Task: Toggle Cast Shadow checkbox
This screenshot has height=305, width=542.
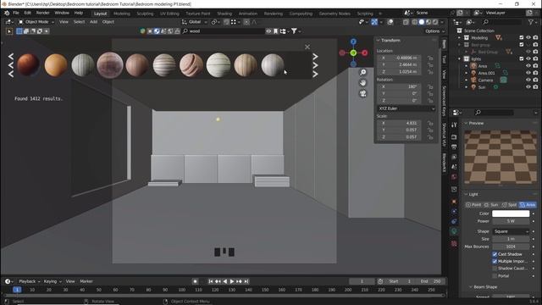Action: pyautogui.click(x=495, y=254)
